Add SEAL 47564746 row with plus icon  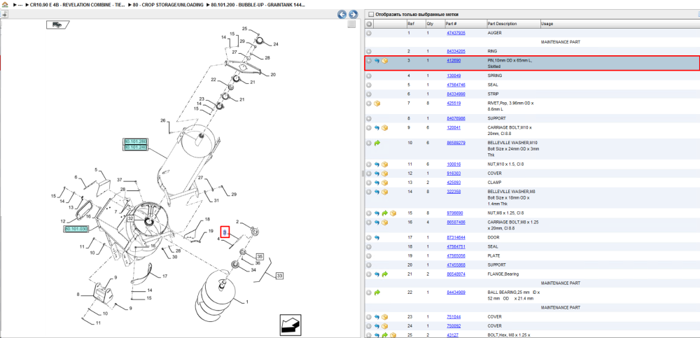click(x=369, y=85)
